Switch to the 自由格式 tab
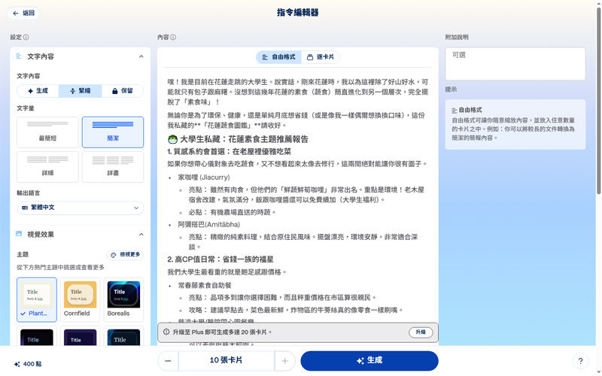 (x=278, y=57)
